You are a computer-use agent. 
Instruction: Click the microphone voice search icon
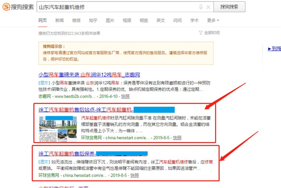click(x=201, y=7)
